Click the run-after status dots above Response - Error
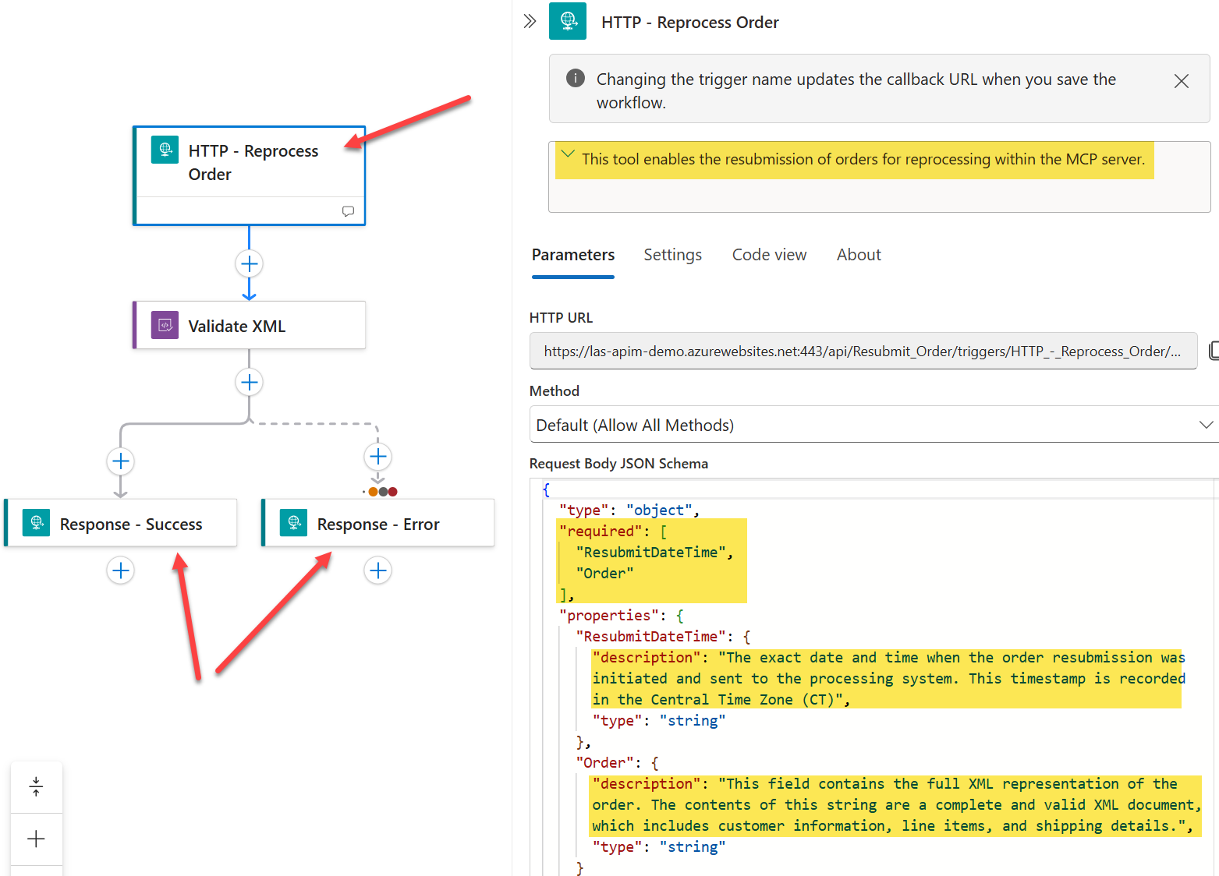The height and width of the screenshot is (876, 1219). [382, 492]
